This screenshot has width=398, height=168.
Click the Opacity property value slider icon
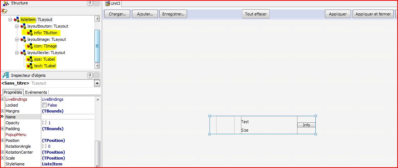click(44, 123)
